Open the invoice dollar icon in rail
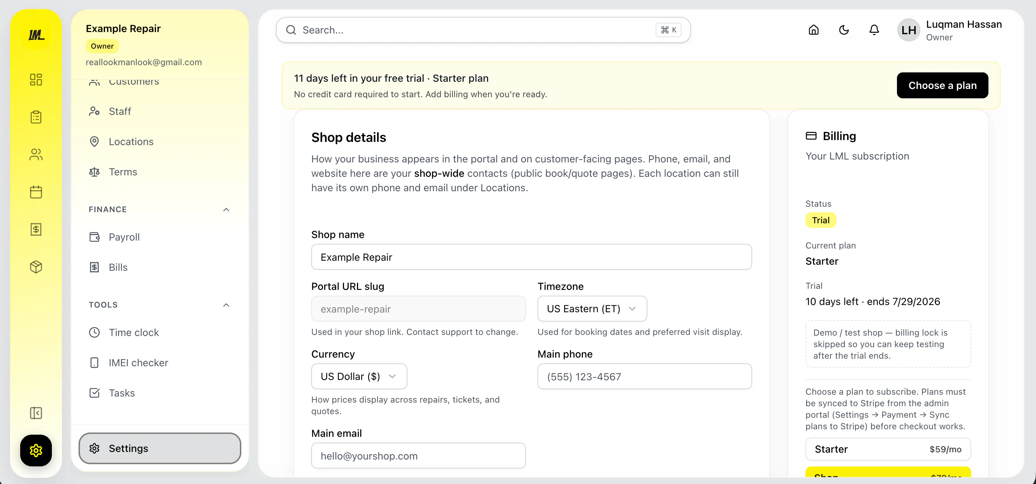The width and height of the screenshot is (1036, 484). click(x=36, y=229)
